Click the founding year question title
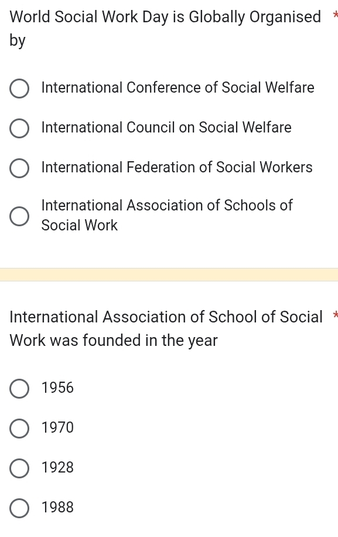Image resolution: width=338 pixels, height=537 pixels. tap(164, 328)
